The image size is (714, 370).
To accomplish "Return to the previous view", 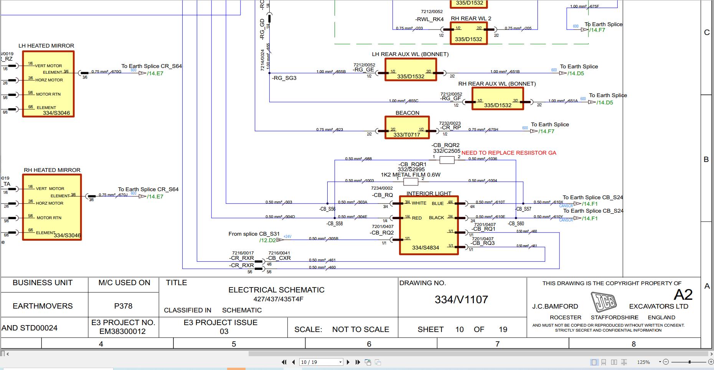I will 368,362.
